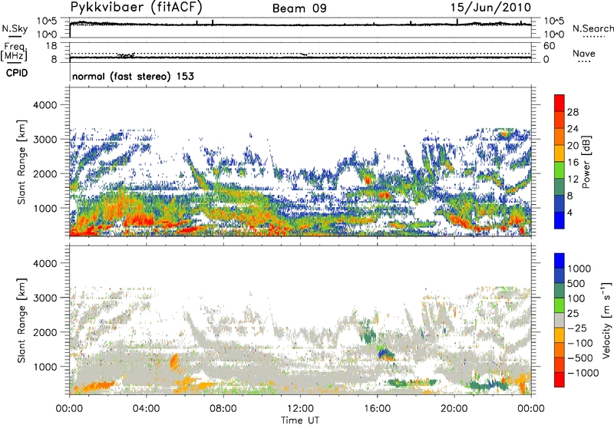Pick the yellow 16–20 dB power colorbar segment
This screenshot has height=425, width=614.
560,153
